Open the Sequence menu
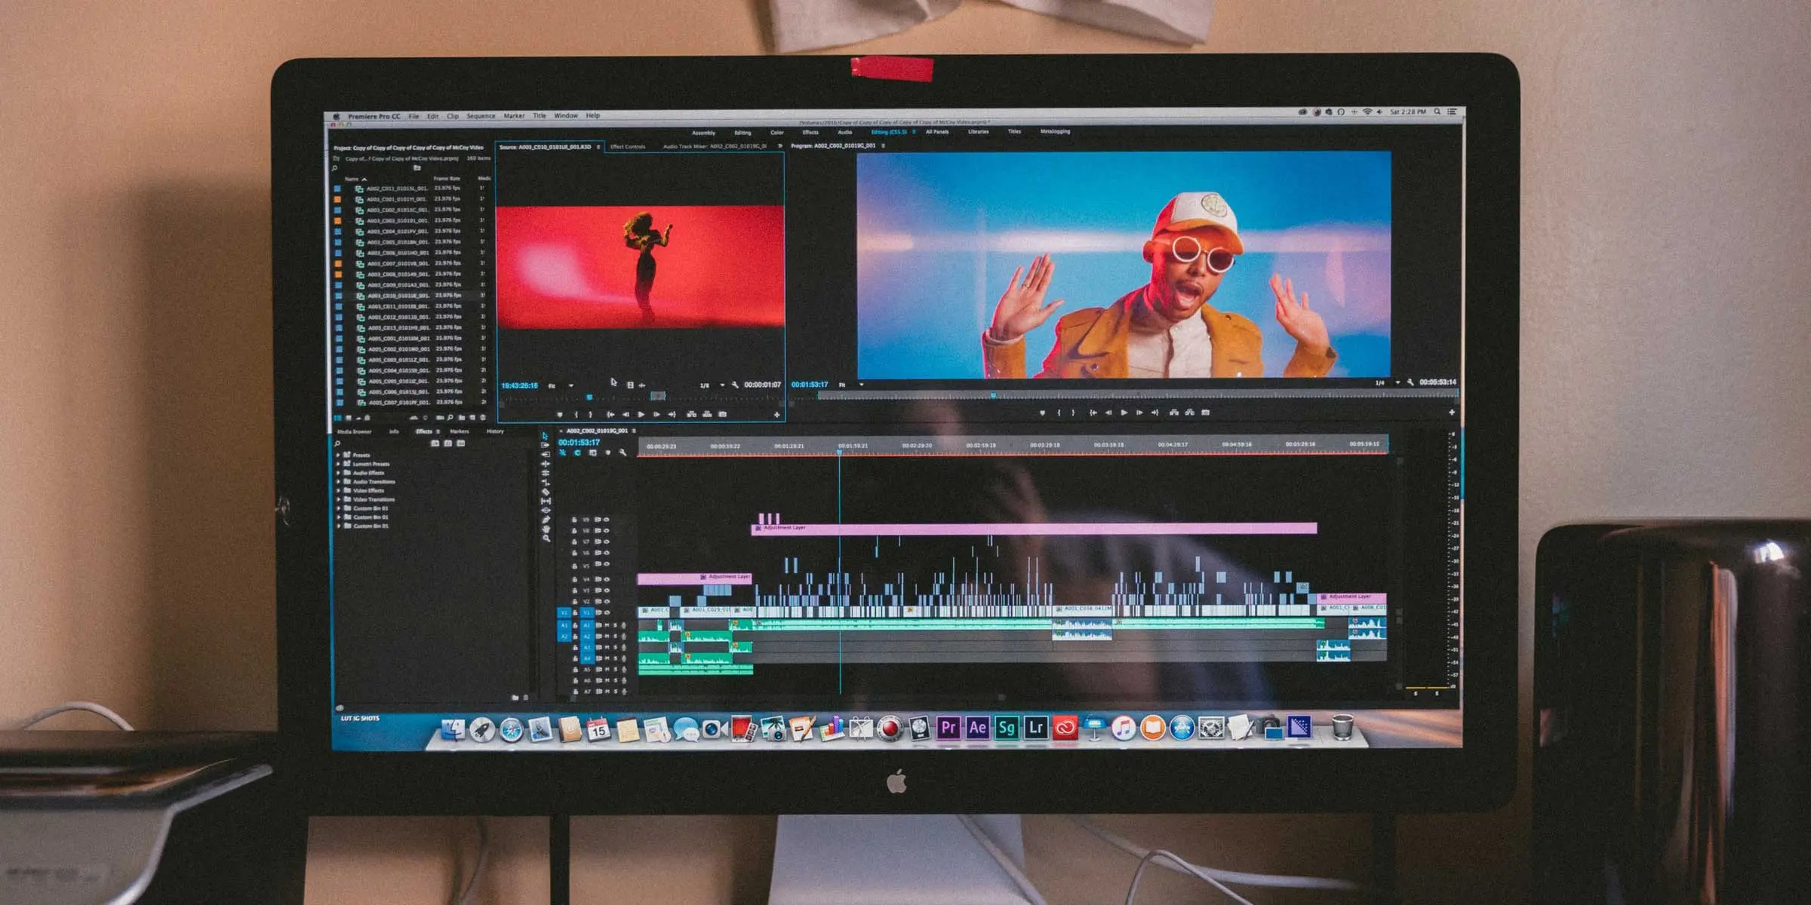The image size is (1811, 905). pos(481,116)
